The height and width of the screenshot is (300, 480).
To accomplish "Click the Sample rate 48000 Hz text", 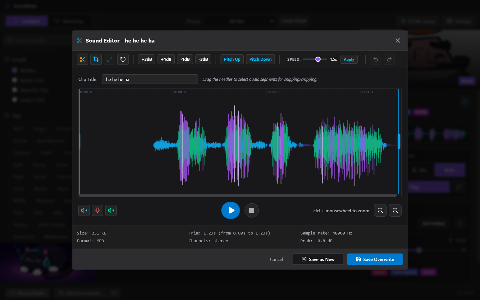I will click(326, 233).
